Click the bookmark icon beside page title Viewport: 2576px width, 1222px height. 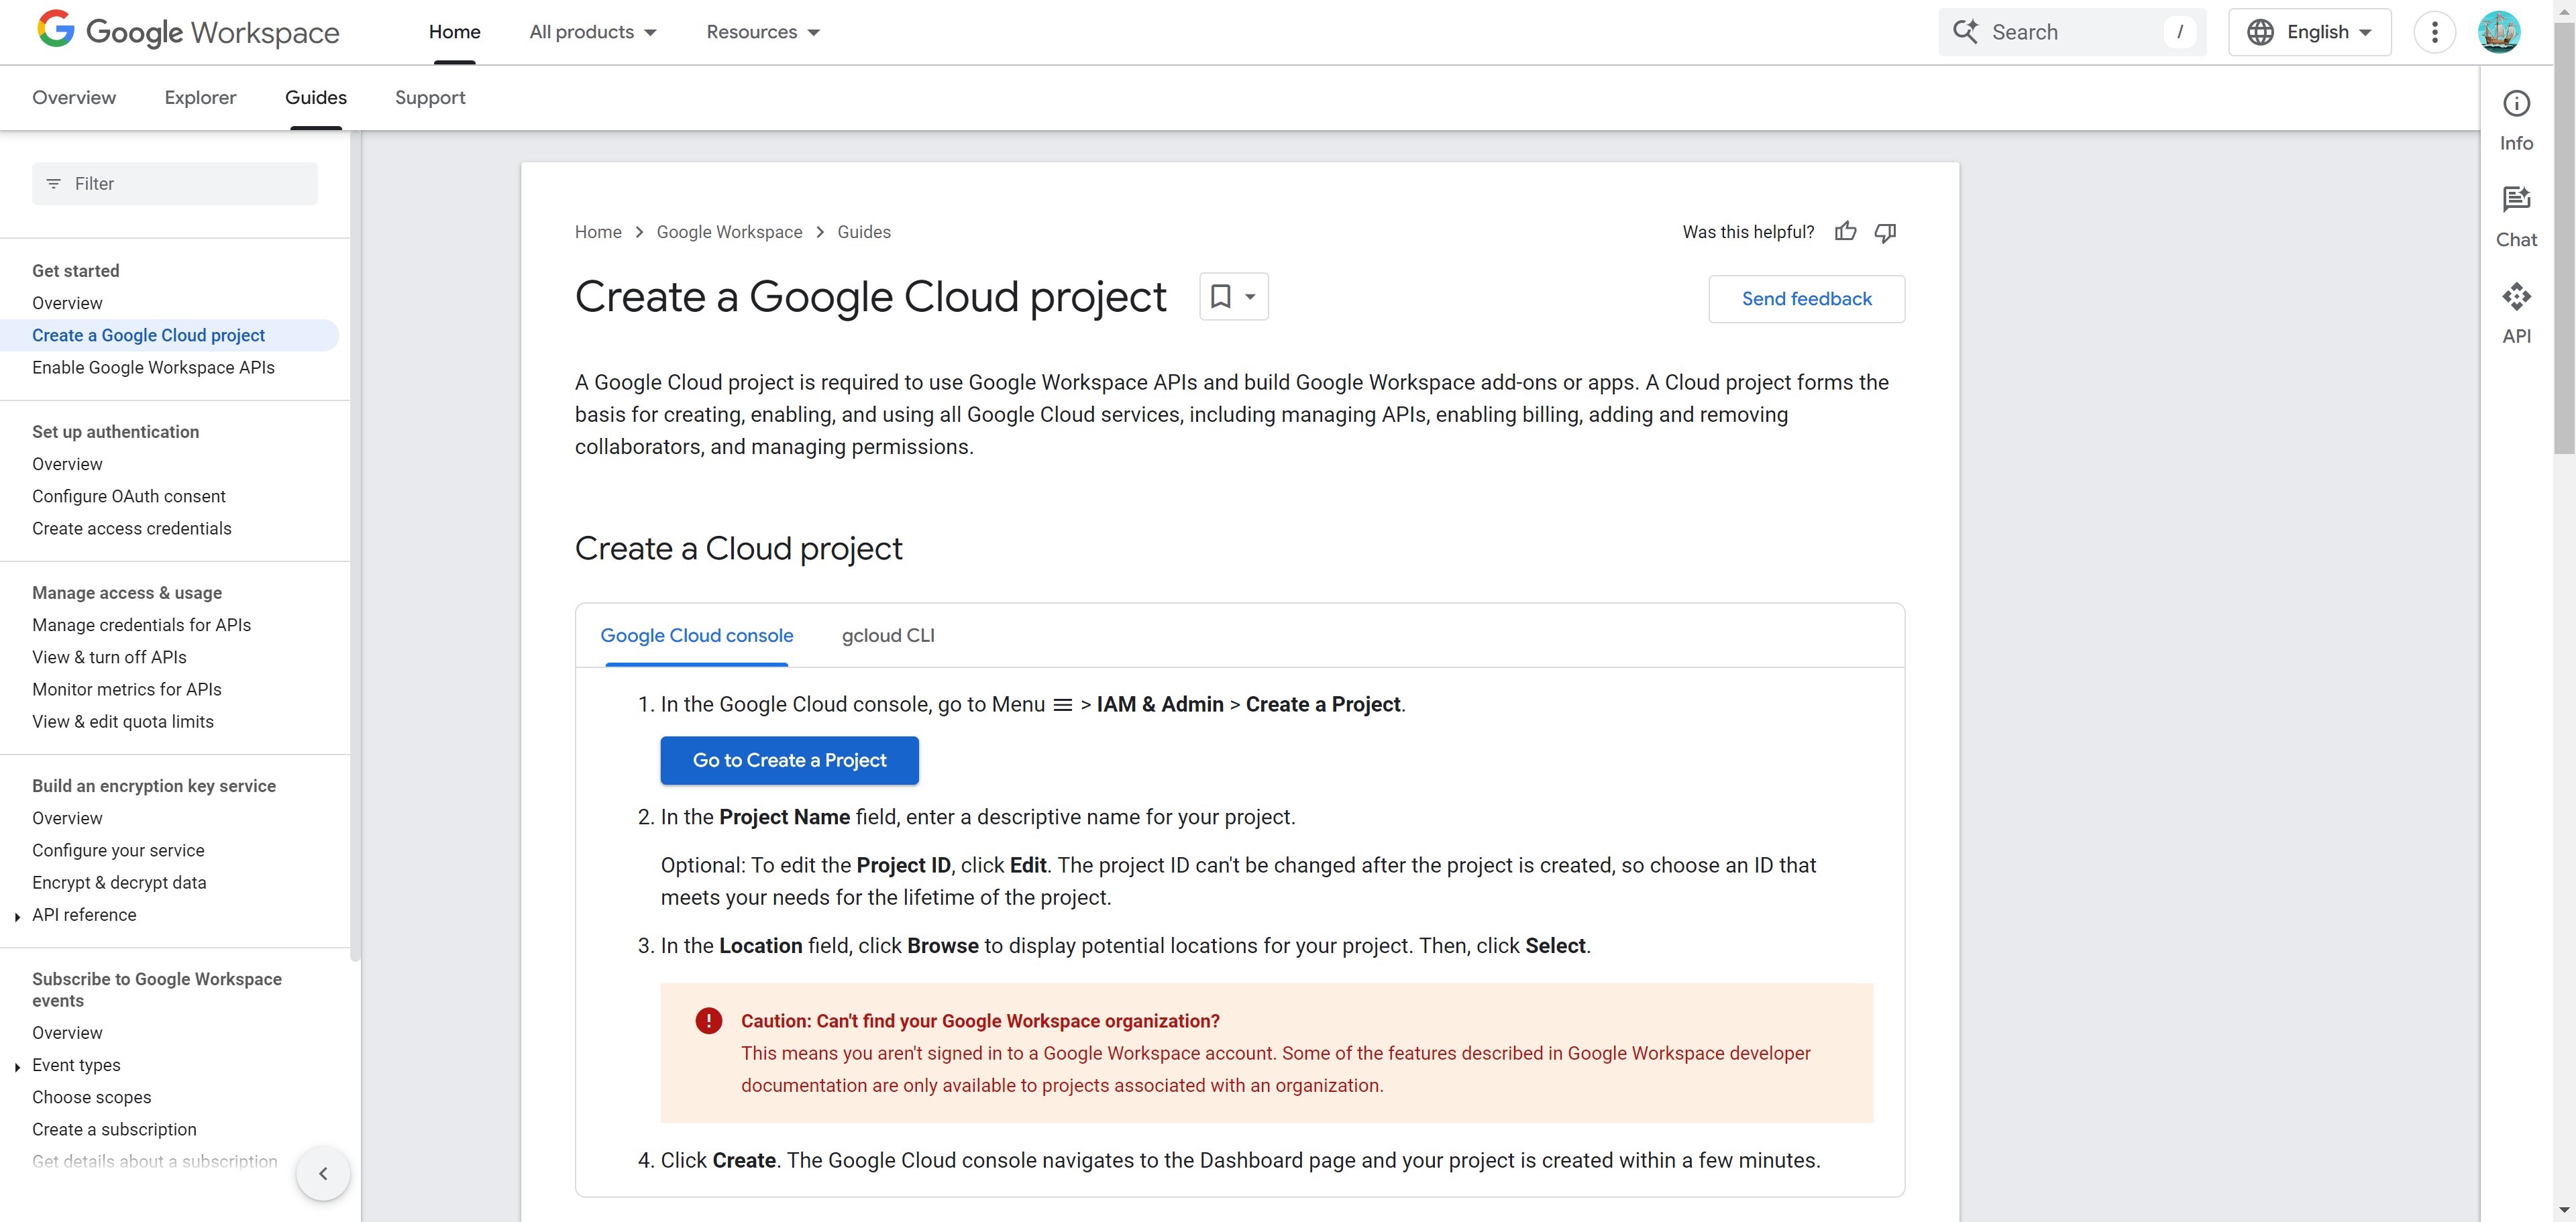(1221, 296)
